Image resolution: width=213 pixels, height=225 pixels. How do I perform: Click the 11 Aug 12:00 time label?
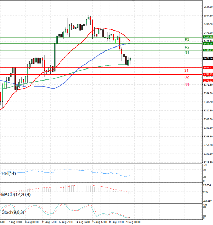coord(49,222)
